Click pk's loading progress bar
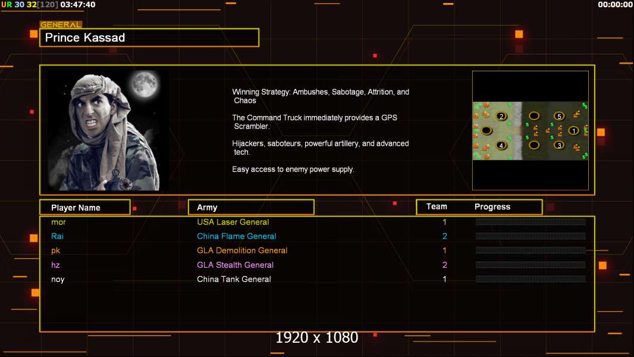 tap(531, 250)
